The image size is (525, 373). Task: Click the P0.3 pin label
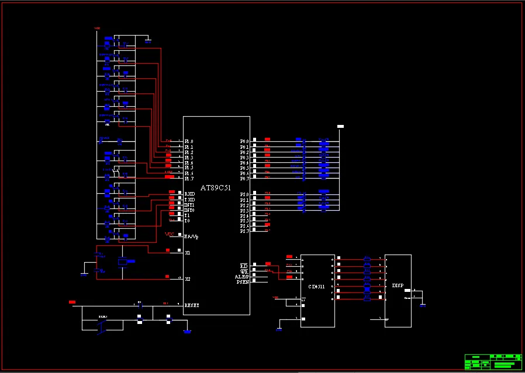tap(244, 158)
